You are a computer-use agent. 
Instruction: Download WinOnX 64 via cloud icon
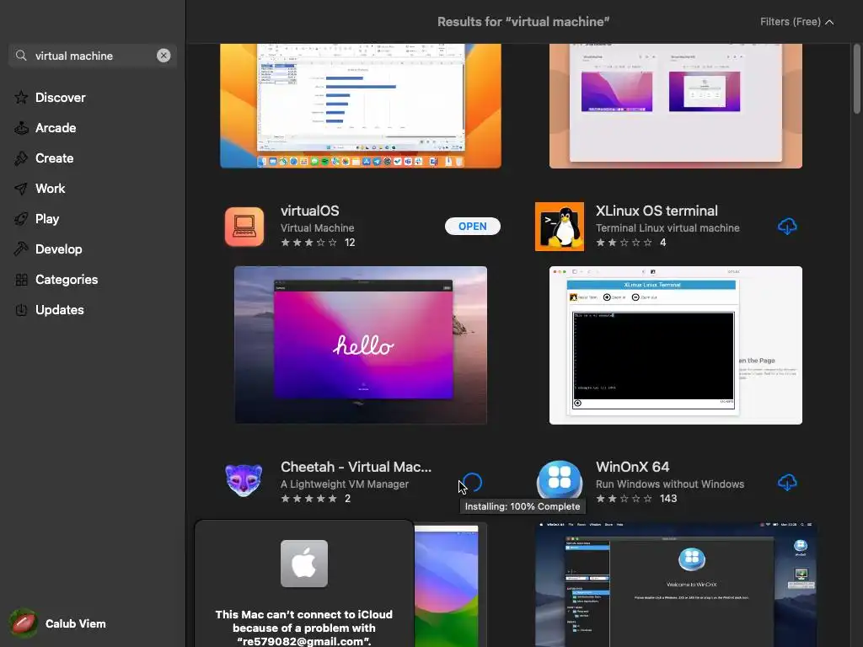(787, 483)
